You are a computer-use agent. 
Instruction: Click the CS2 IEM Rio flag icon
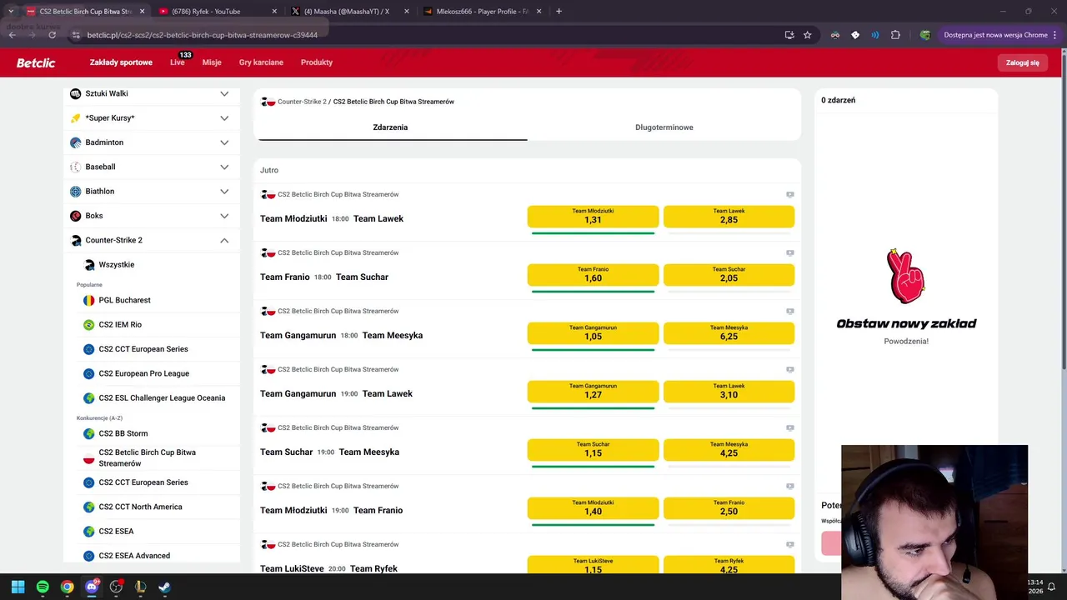89,325
